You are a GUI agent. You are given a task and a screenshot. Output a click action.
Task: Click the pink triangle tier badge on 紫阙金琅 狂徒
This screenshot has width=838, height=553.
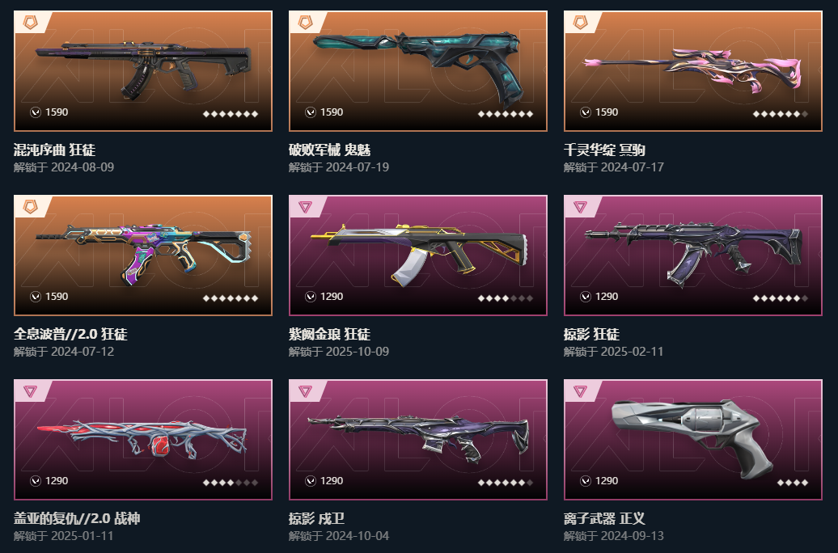pos(305,207)
